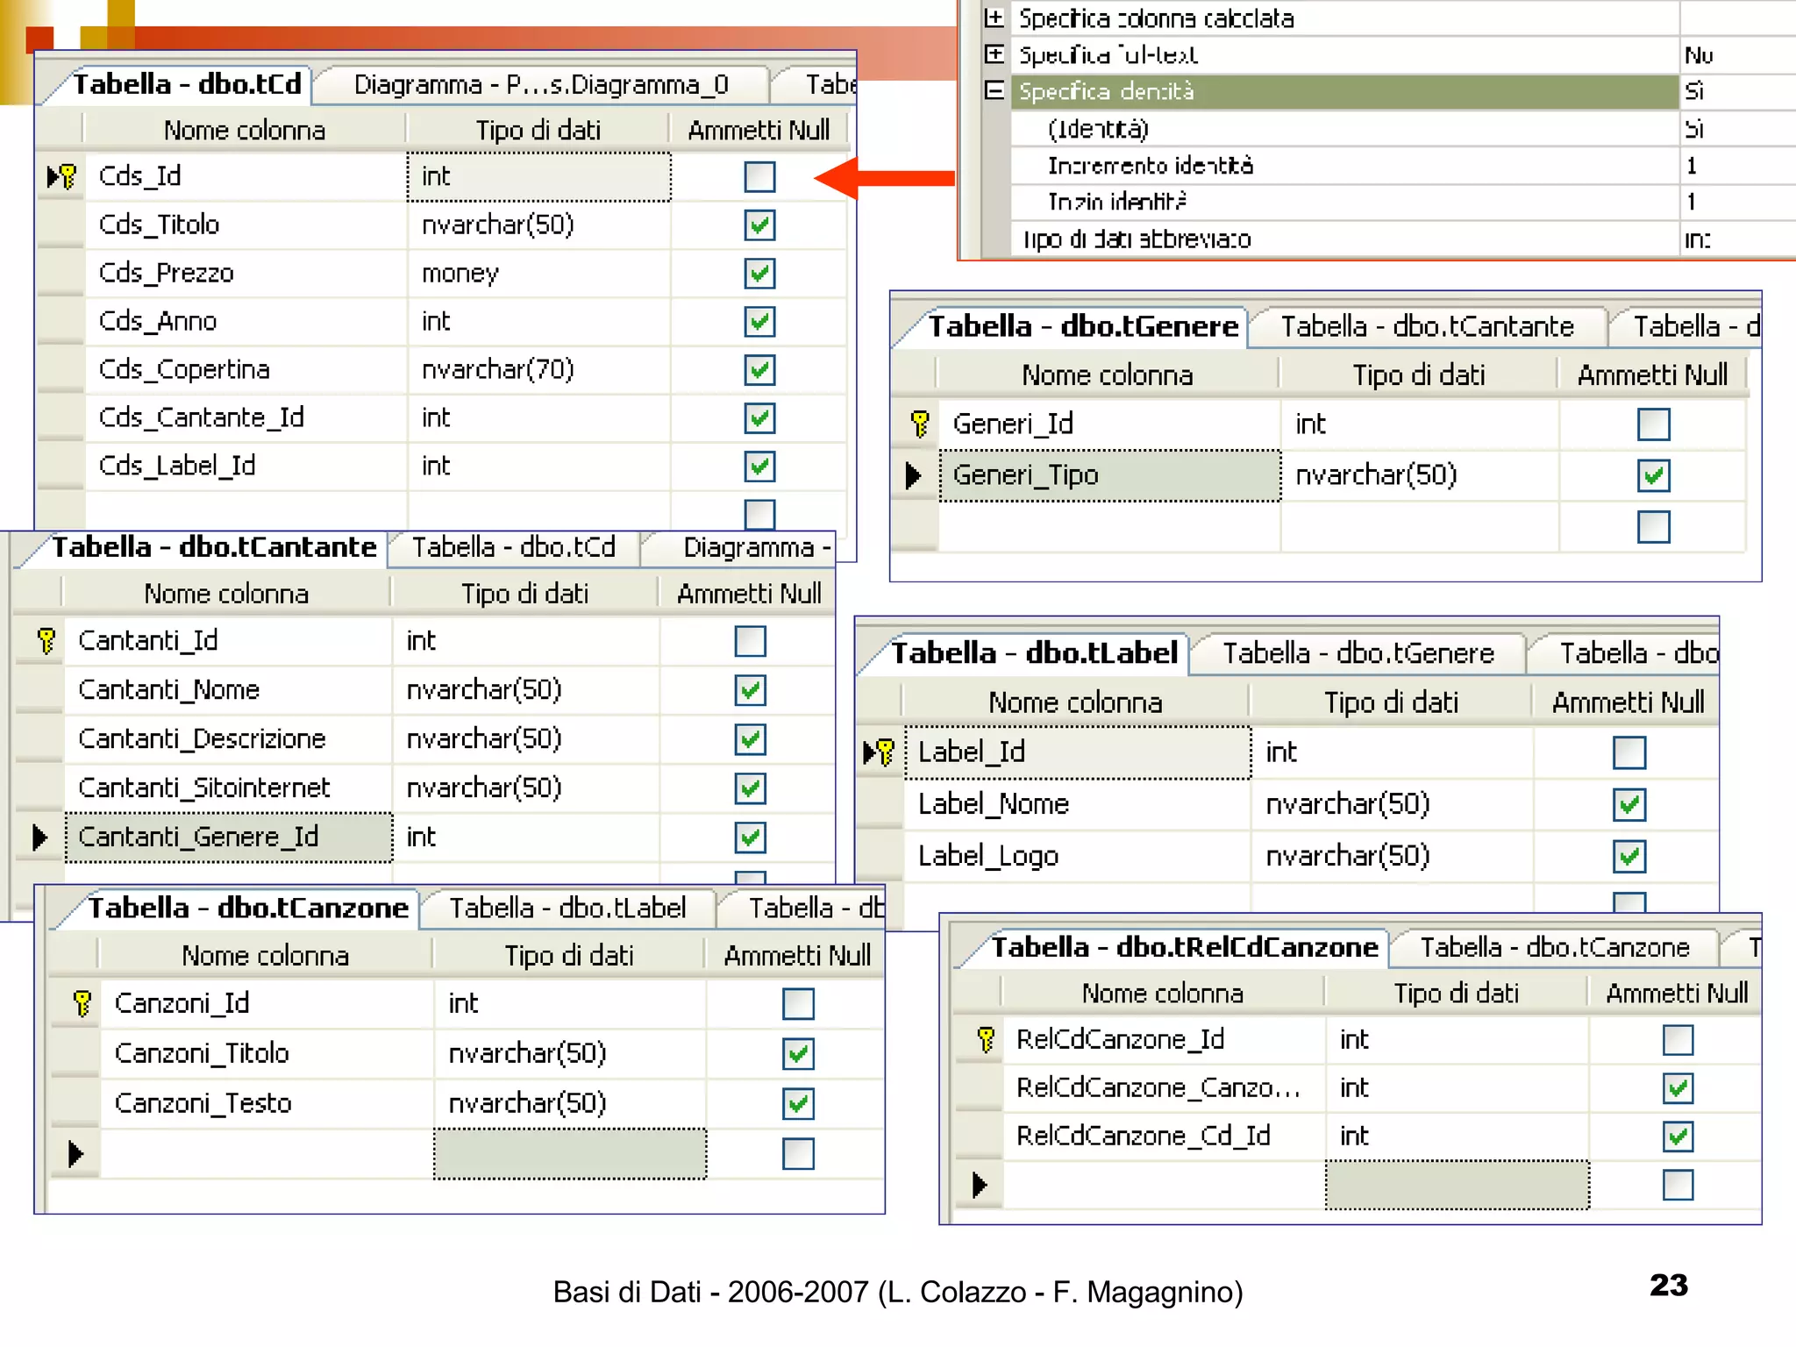Click the key icon beside Label_Id
Viewport: 1796px width, 1347px height.
[x=885, y=752]
